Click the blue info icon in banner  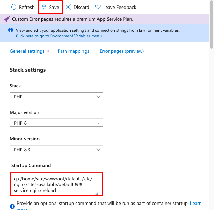tap(10, 31)
